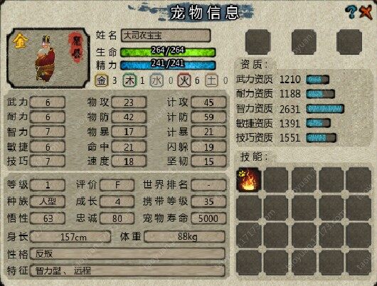Click the 智力资质 aptitude bar

pyautogui.click(x=325, y=109)
